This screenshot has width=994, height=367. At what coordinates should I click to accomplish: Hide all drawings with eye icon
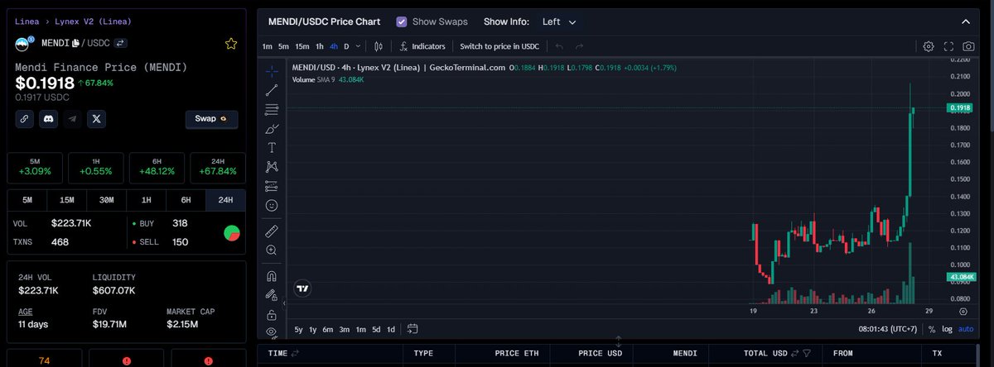[x=271, y=332]
